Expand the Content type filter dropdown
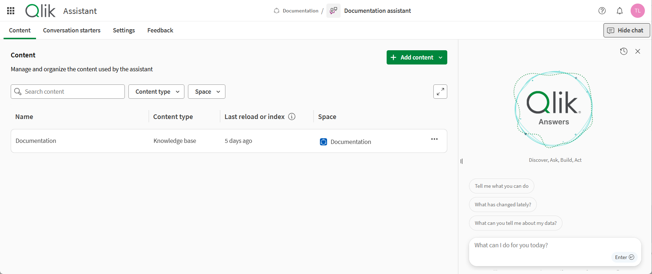The width and height of the screenshot is (652, 274). [156, 92]
